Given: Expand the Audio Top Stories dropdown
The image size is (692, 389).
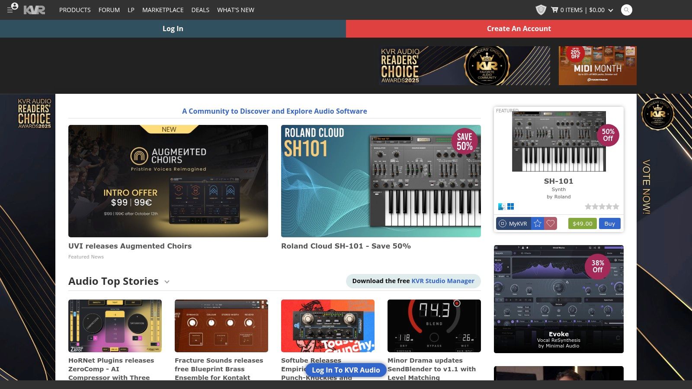Looking at the screenshot, I should tap(167, 282).
